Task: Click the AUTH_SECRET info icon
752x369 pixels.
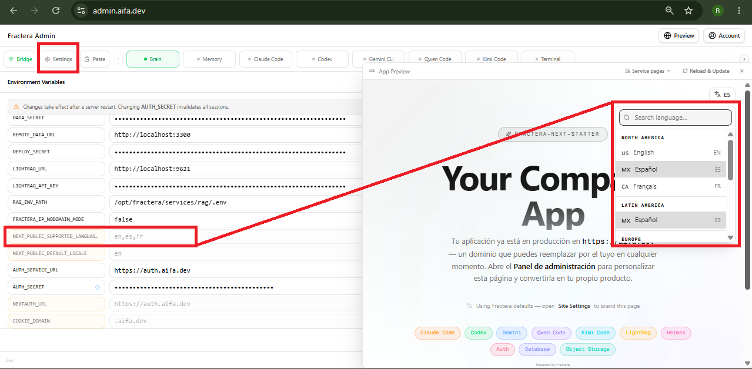Action: click(x=98, y=287)
